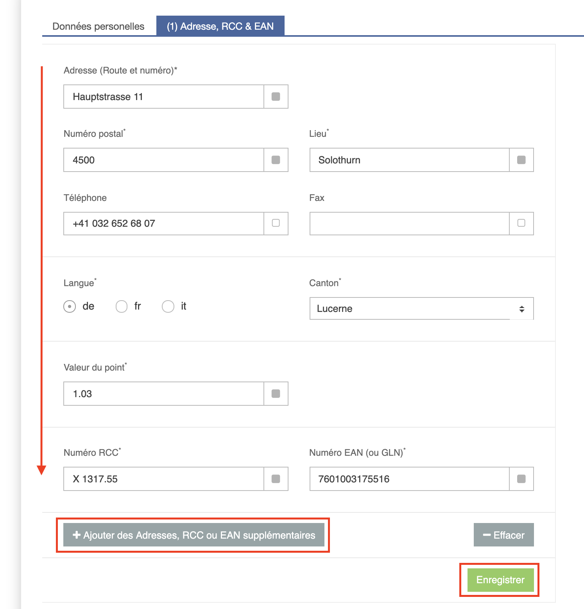Toggle the checkbox next to Numéro RCC
The width and height of the screenshot is (584, 609).
pyautogui.click(x=276, y=479)
